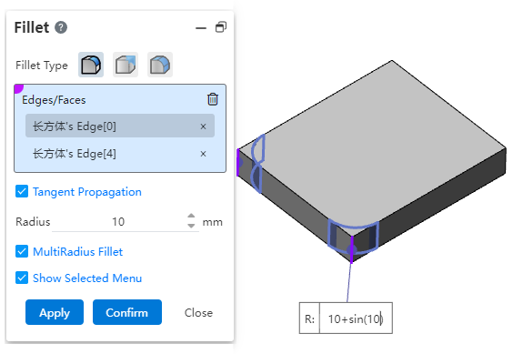Pop out Fillet panel window icon

pos(221,27)
